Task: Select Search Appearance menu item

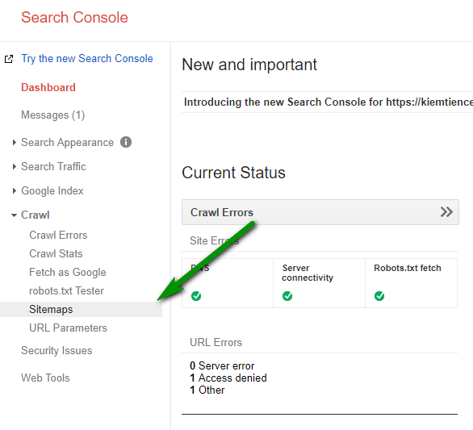Action: point(67,142)
